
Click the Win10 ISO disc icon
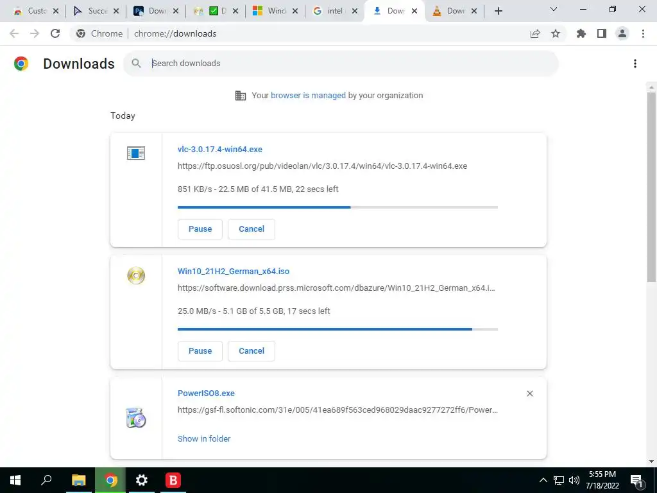pyautogui.click(x=136, y=275)
